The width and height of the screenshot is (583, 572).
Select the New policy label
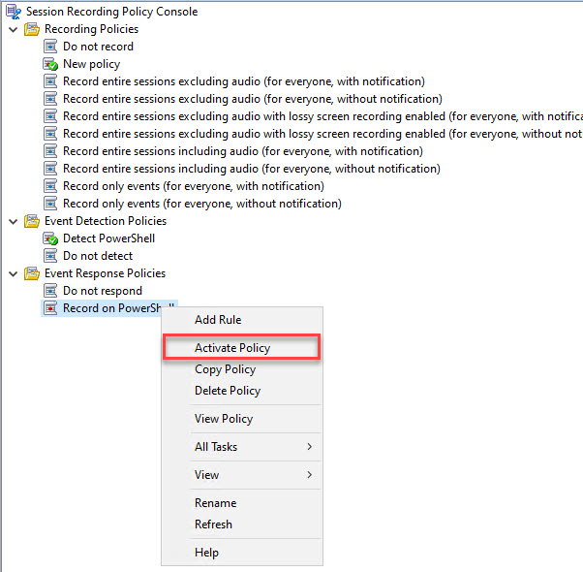pyautogui.click(x=91, y=64)
